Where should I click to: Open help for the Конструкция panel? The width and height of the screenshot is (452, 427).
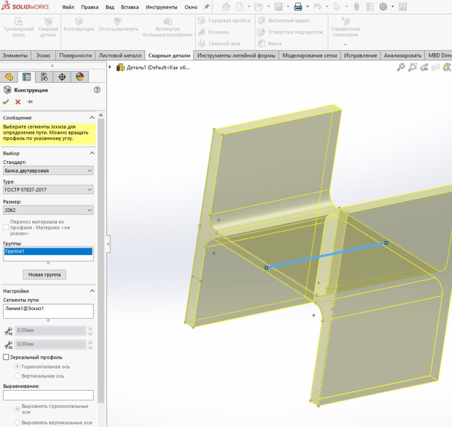tap(97, 90)
